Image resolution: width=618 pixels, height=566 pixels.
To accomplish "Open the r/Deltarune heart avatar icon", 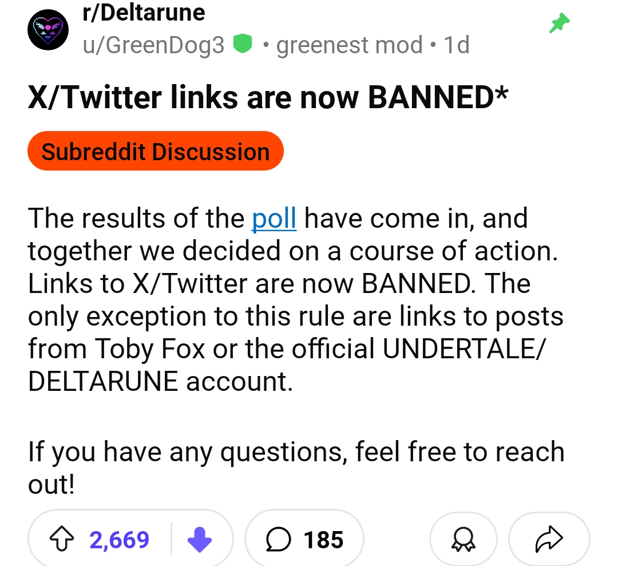I will [x=49, y=29].
